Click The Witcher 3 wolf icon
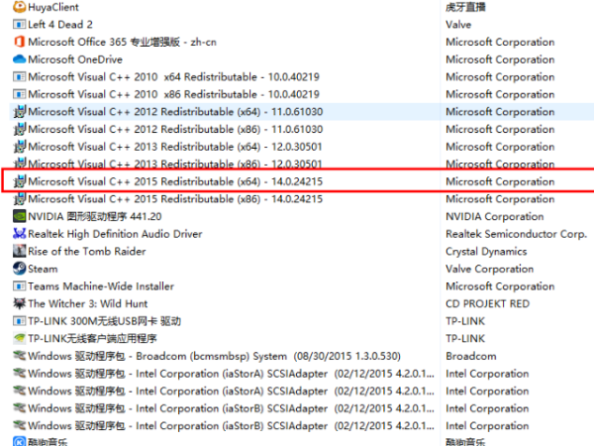The width and height of the screenshot is (594, 446). [20, 303]
